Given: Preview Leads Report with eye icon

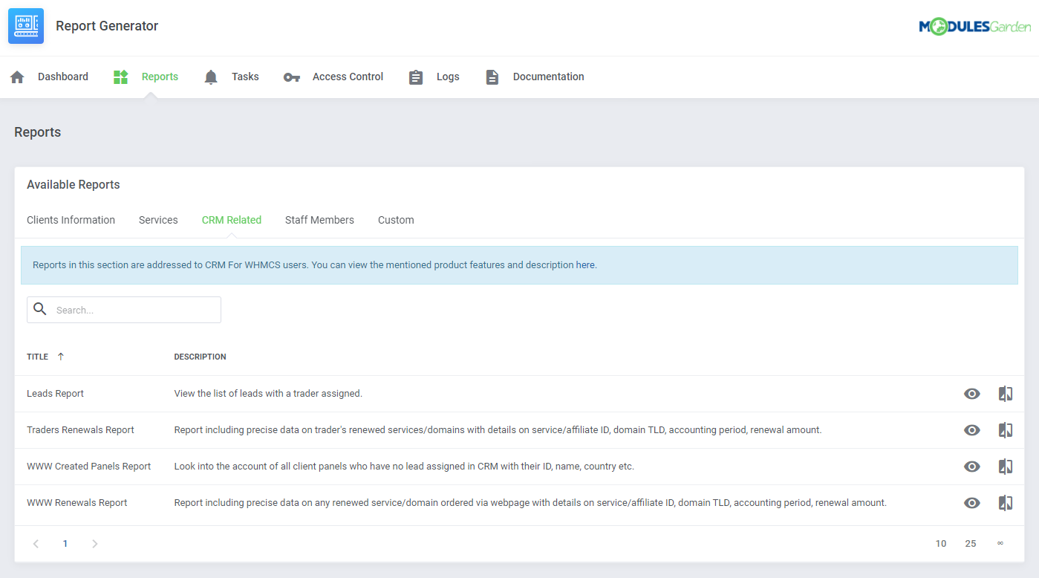Looking at the screenshot, I should [971, 394].
